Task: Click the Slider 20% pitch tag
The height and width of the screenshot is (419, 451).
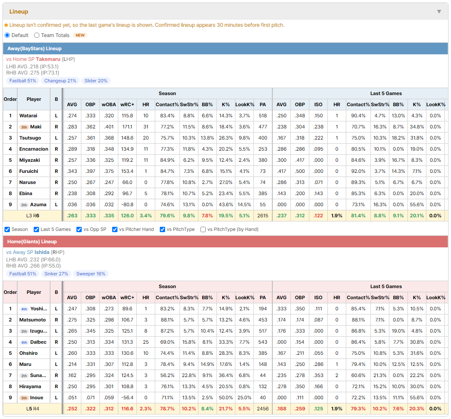Action: 96,81
